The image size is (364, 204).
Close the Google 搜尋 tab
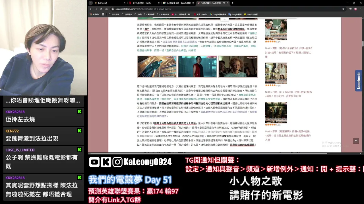coord(193,3)
